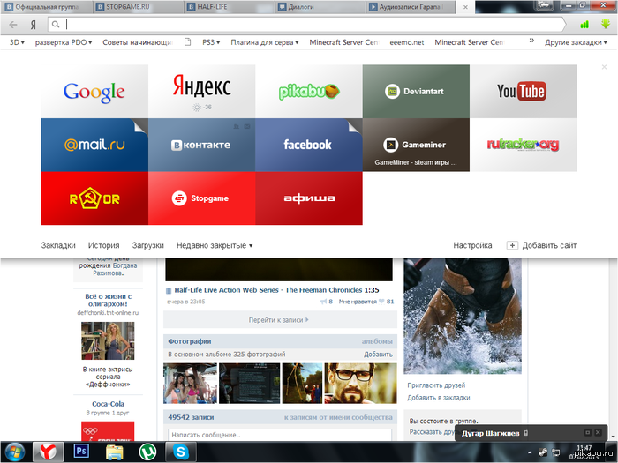This screenshot has width=618, height=463.
Task: Open the Gordon Freeman face photo thumbnail
Action: 360,383
